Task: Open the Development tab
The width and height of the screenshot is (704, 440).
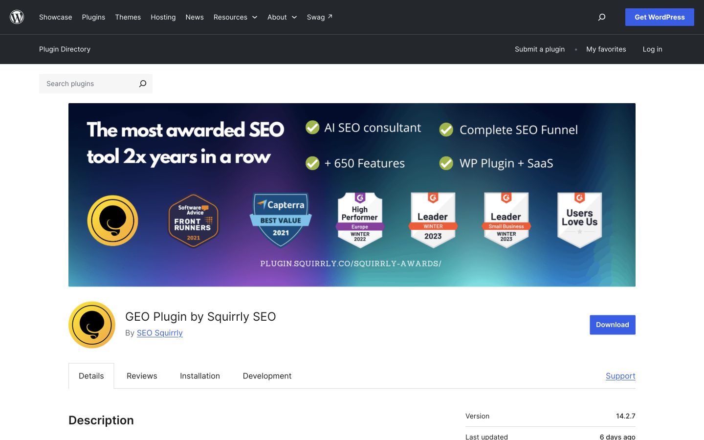Action: 267,376
